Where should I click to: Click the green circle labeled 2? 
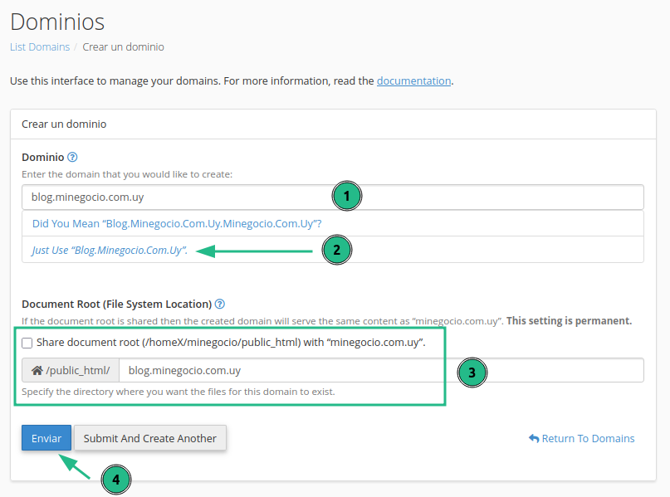click(x=336, y=250)
